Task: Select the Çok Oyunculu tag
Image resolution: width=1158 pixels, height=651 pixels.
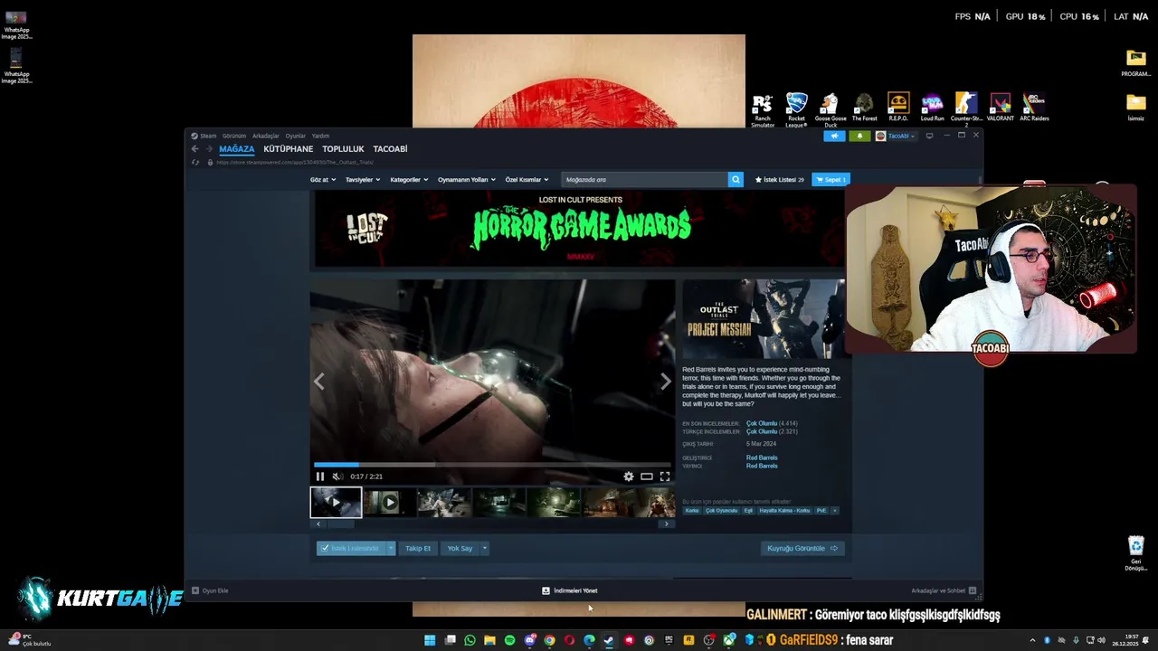Action: click(x=721, y=511)
